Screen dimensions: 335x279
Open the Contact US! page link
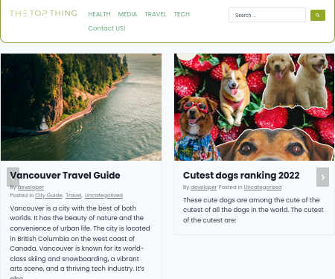[x=106, y=28]
